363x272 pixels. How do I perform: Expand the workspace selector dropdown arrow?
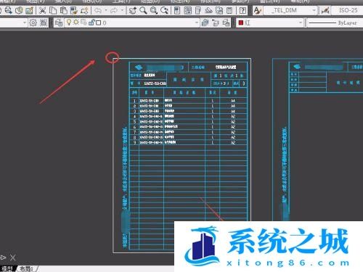pos(25,22)
